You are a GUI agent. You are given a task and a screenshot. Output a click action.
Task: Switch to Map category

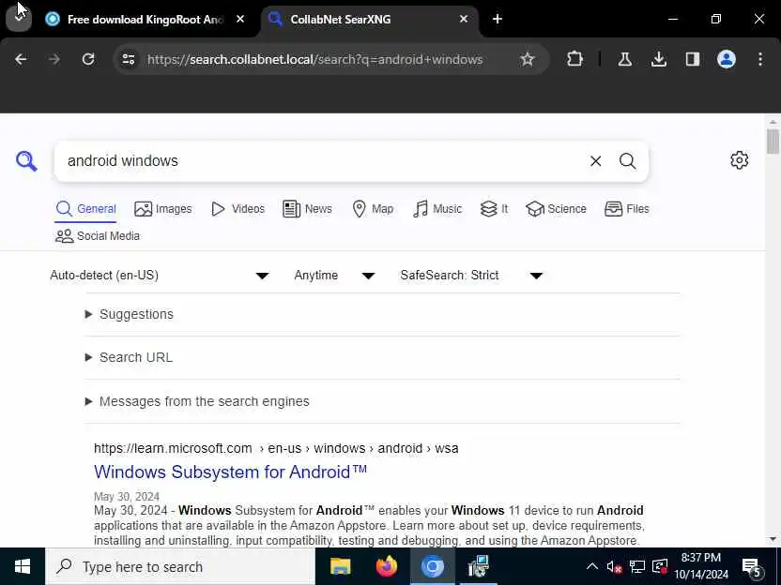pyautogui.click(x=373, y=209)
